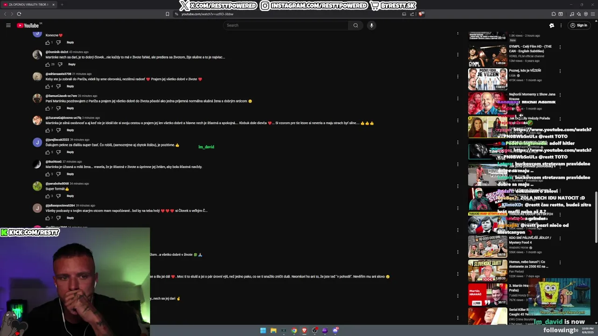The height and width of the screenshot is (336, 598).
Task: Go forward with the browser forward arrow
Action: point(12,14)
